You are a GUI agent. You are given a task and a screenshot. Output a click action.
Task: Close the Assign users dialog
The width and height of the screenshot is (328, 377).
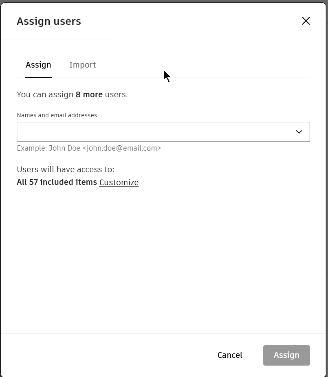point(306,21)
